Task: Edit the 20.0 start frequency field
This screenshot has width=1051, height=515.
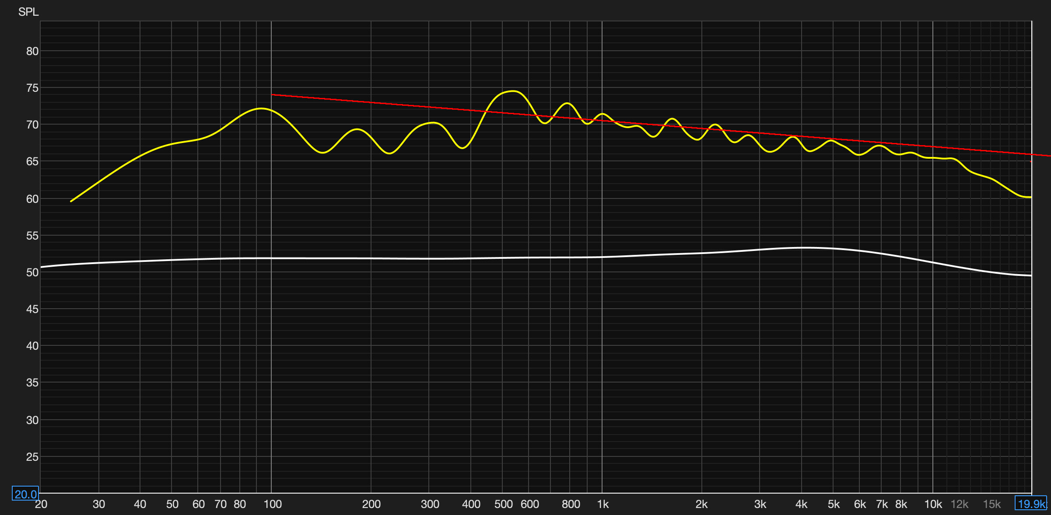Action: tap(25, 494)
